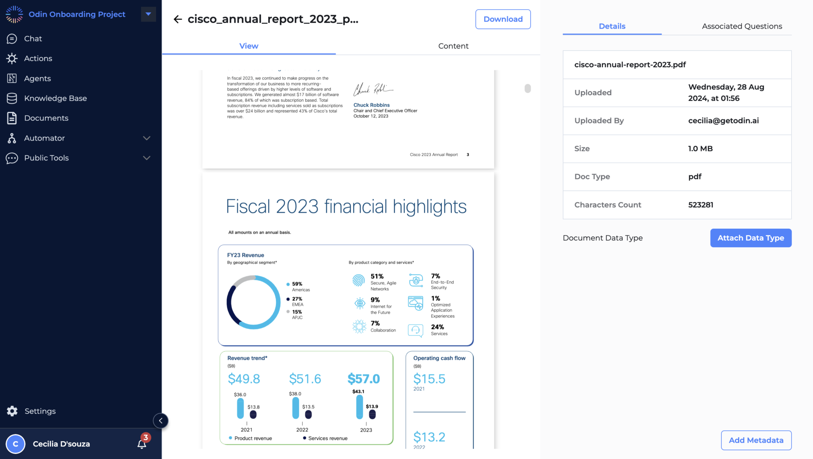Image resolution: width=813 pixels, height=459 pixels.
Task: Expand the Automator submenu chevron
Action: (146, 138)
